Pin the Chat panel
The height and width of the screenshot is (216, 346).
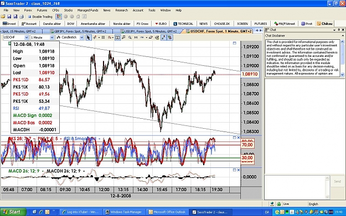point(339,30)
